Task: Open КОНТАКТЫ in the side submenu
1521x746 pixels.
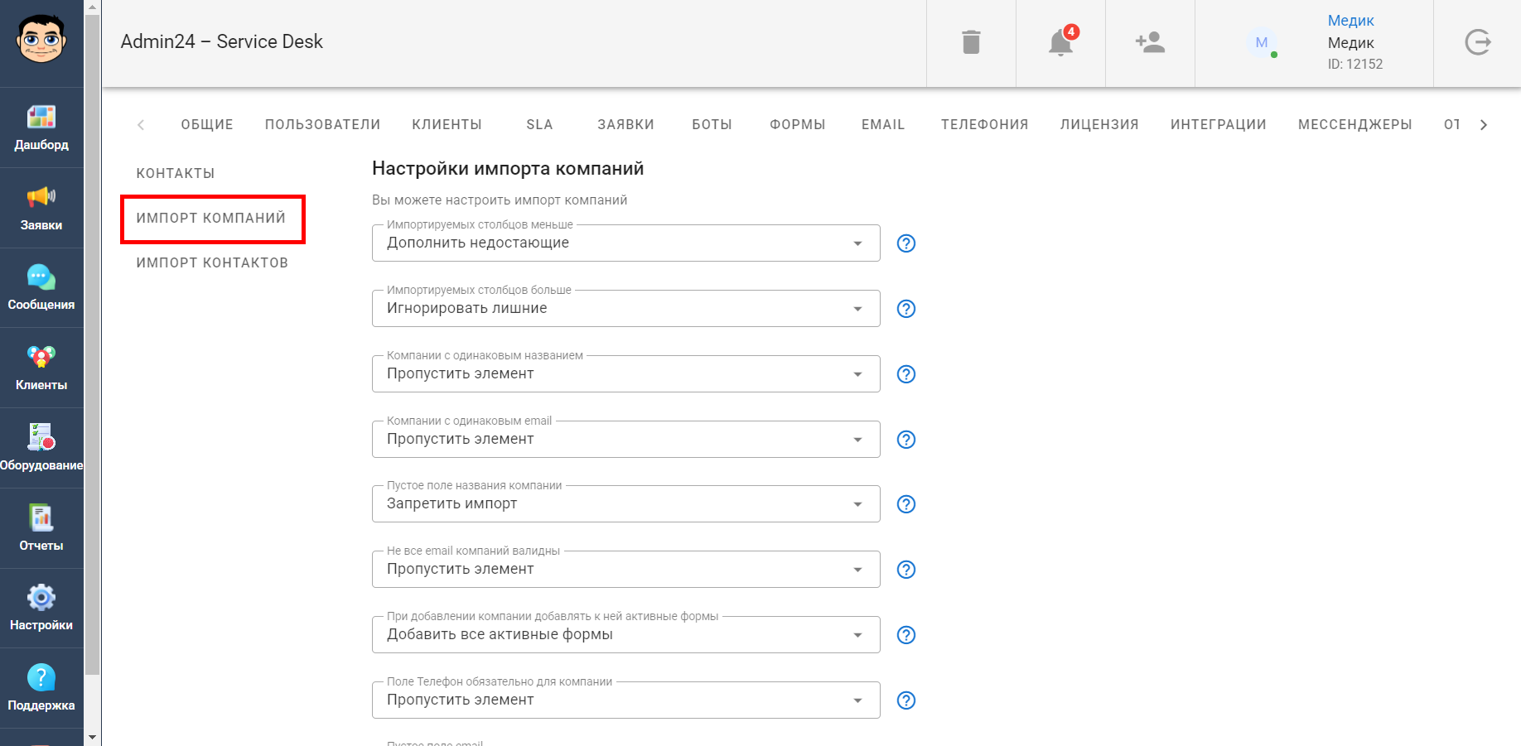Action: pyautogui.click(x=176, y=174)
